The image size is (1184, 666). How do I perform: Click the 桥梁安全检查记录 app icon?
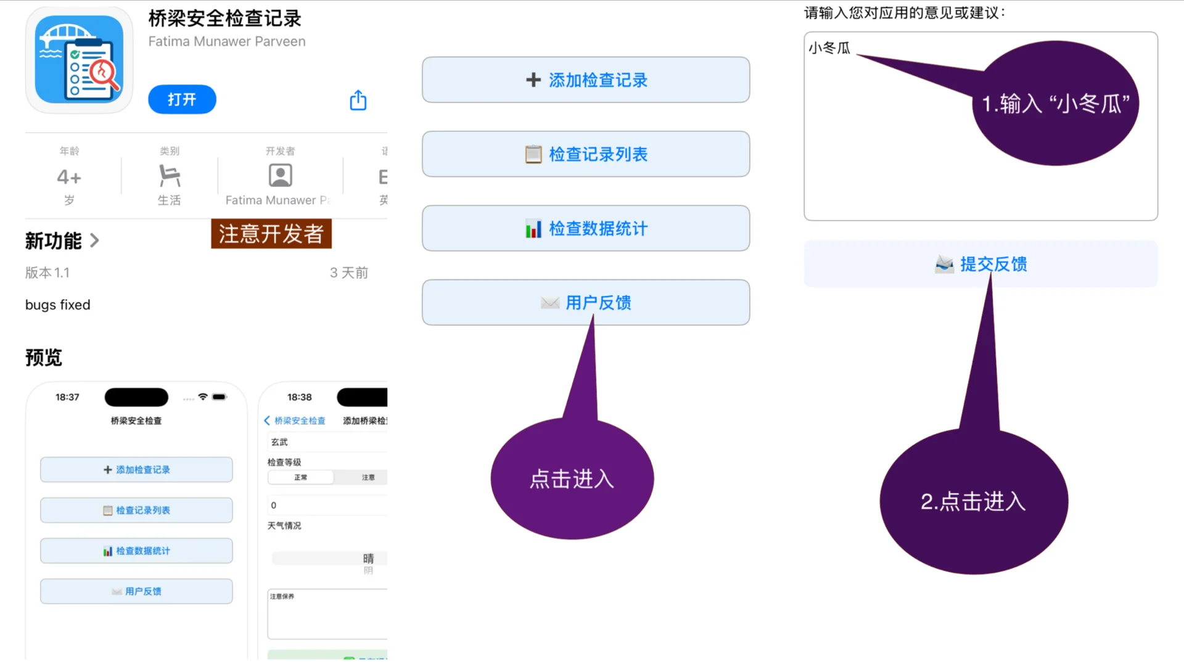point(79,60)
